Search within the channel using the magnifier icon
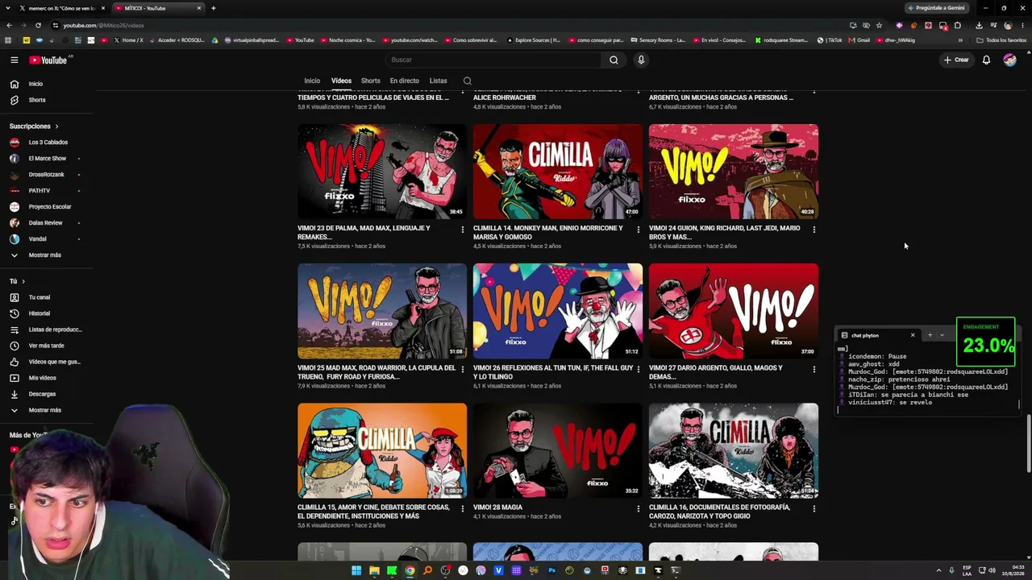Viewport: 1032px width, 580px height. (467, 81)
